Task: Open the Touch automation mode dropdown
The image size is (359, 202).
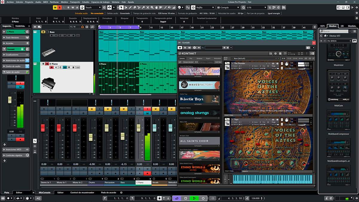Action: 93,7
